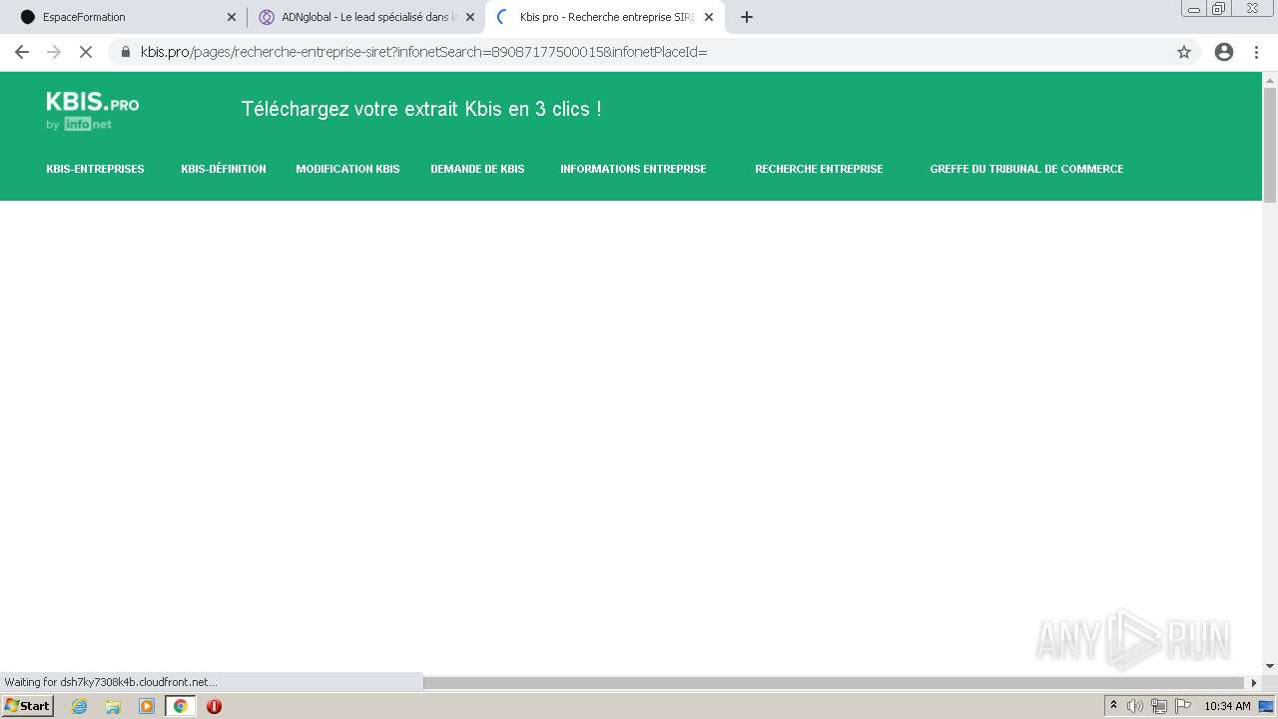Open the MODIFICATION KBIS menu
The width and height of the screenshot is (1278, 719).
347,169
